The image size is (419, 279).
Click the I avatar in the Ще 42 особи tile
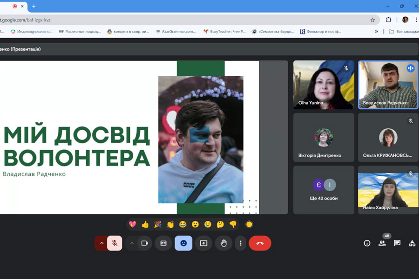point(330,185)
